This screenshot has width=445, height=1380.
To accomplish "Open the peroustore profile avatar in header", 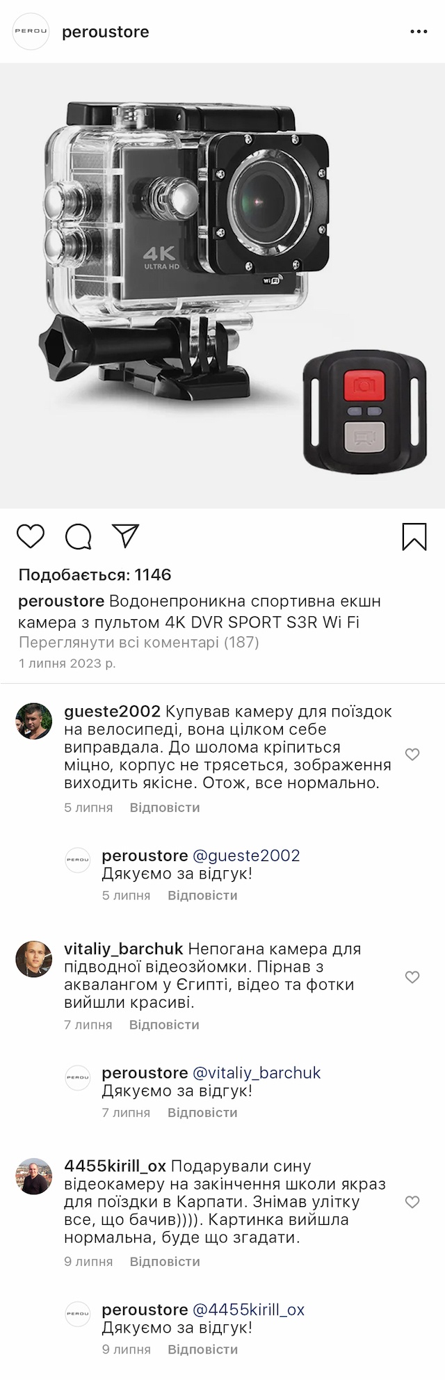I will click(31, 31).
